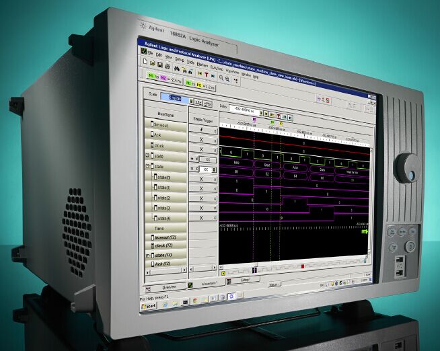Click the Go to End teal icon
This screenshot has height=351, width=440.
pos(213,76)
